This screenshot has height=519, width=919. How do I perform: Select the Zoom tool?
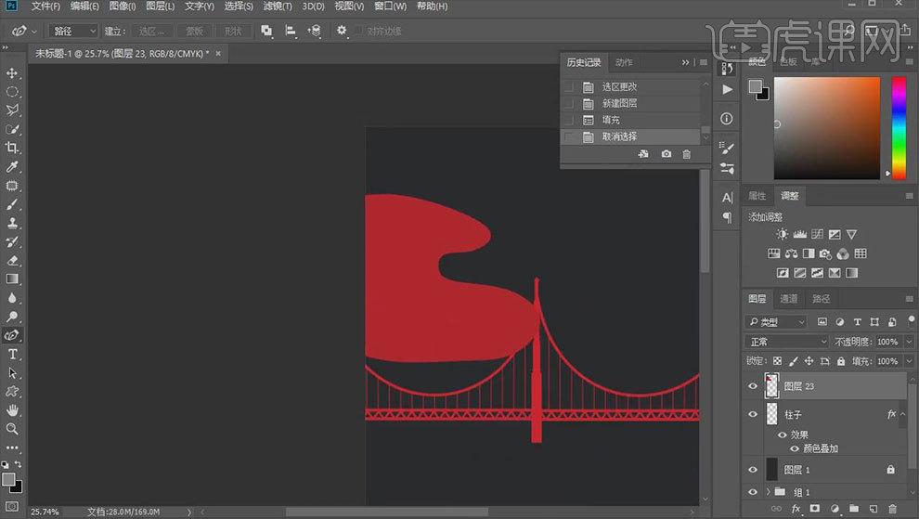[x=12, y=429]
